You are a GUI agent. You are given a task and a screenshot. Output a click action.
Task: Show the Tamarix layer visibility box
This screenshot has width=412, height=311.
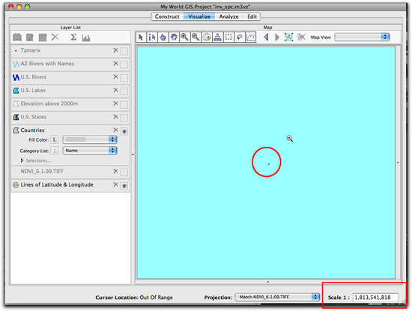(x=124, y=51)
